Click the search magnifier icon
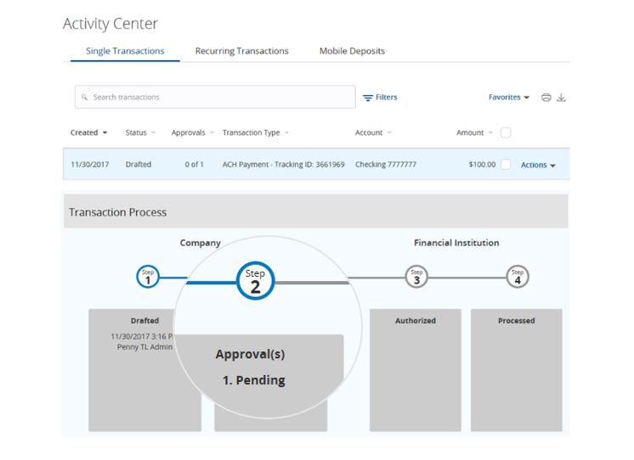The image size is (634, 460). (84, 98)
